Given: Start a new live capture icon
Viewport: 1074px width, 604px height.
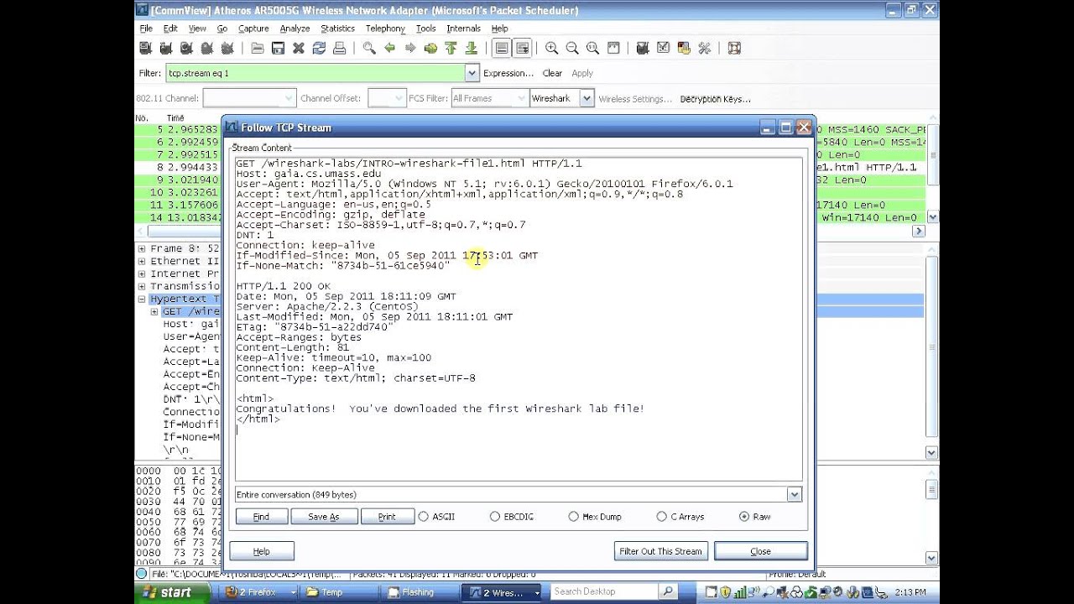Looking at the screenshot, I should [186, 49].
